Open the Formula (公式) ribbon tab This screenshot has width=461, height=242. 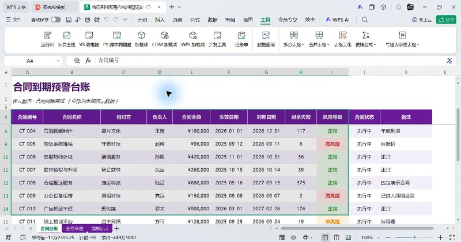click(x=195, y=20)
